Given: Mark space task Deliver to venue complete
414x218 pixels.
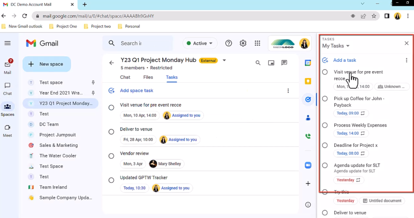Looking at the screenshot, I should (111, 131).
